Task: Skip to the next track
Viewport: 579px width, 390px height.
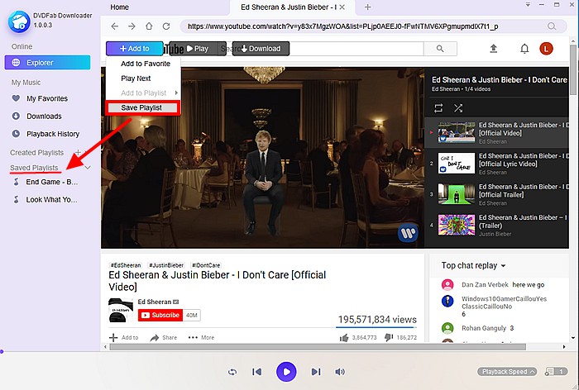Action: [x=316, y=372]
